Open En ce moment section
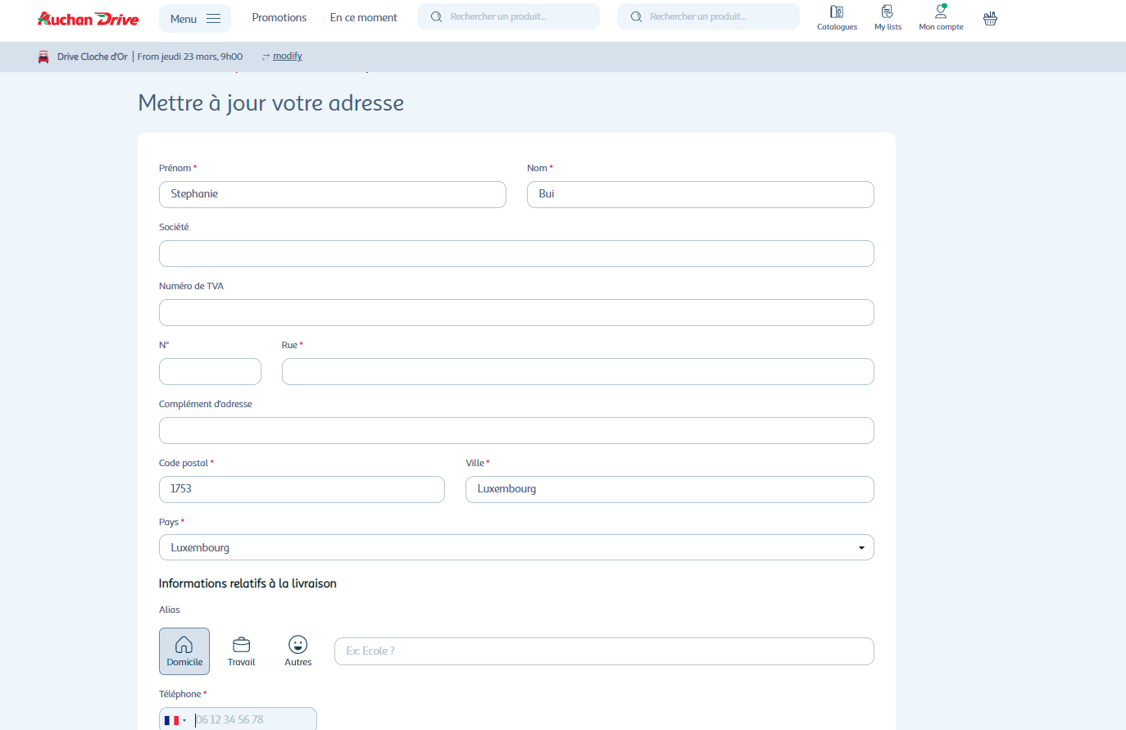The height and width of the screenshot is (730, 1126). coord(363,17)
